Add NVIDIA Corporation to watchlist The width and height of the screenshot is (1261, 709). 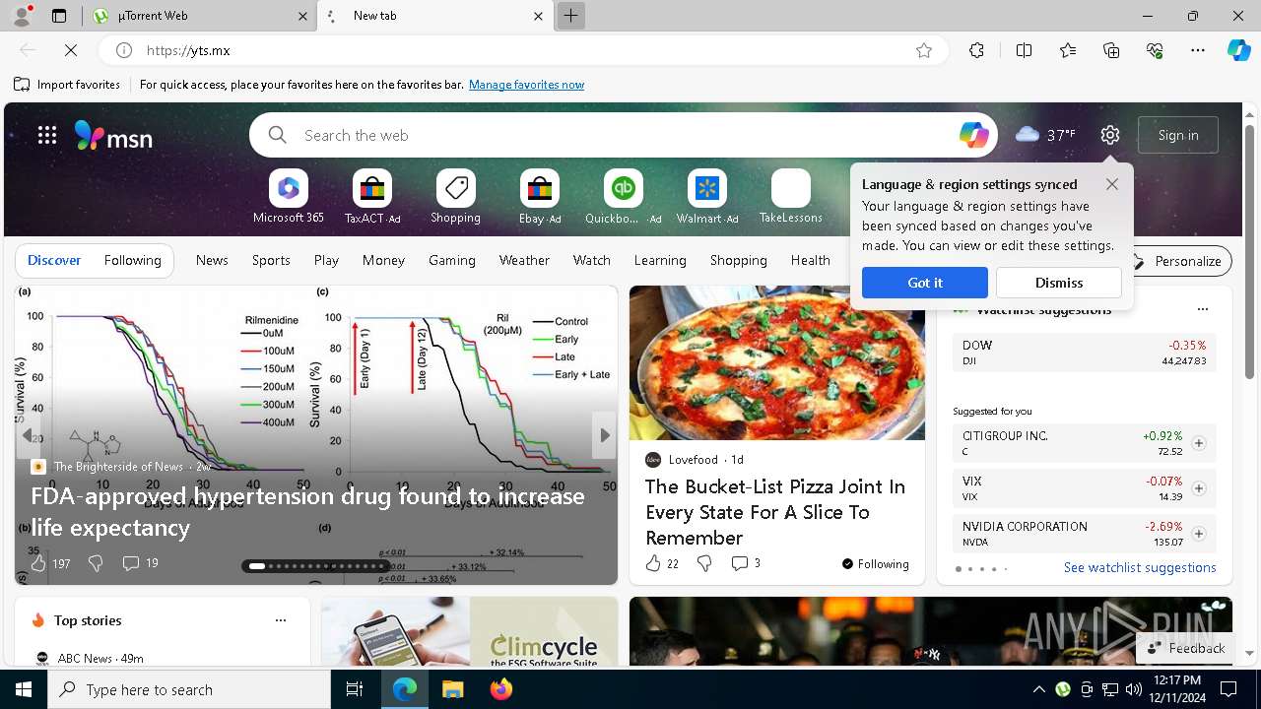pyautogui.click(x=1199, y=534)
